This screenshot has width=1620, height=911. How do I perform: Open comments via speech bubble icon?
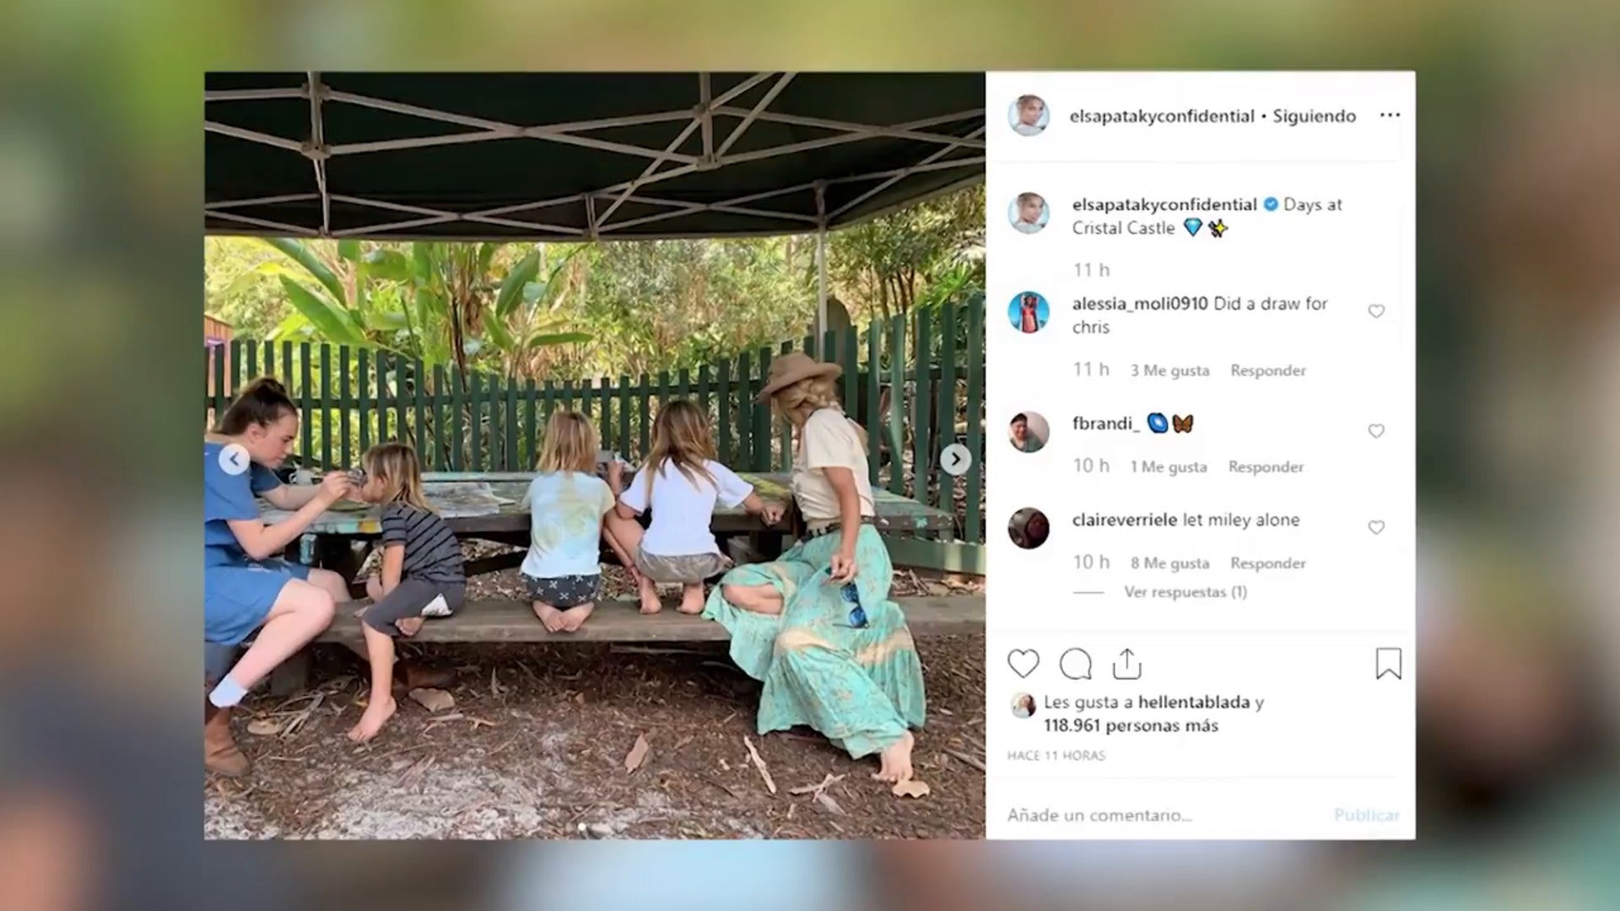[1075, 664]
